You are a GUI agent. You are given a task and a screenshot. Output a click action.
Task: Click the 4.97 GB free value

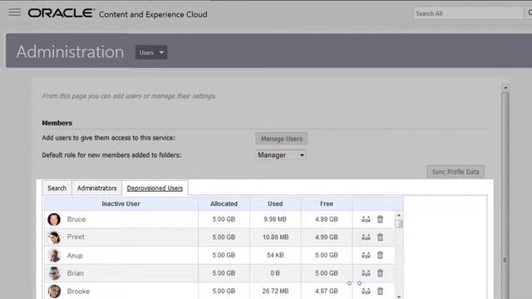tap(327, 292)
